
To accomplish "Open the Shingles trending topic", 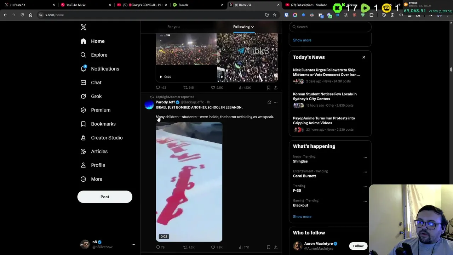I will [x=300, y=161].
